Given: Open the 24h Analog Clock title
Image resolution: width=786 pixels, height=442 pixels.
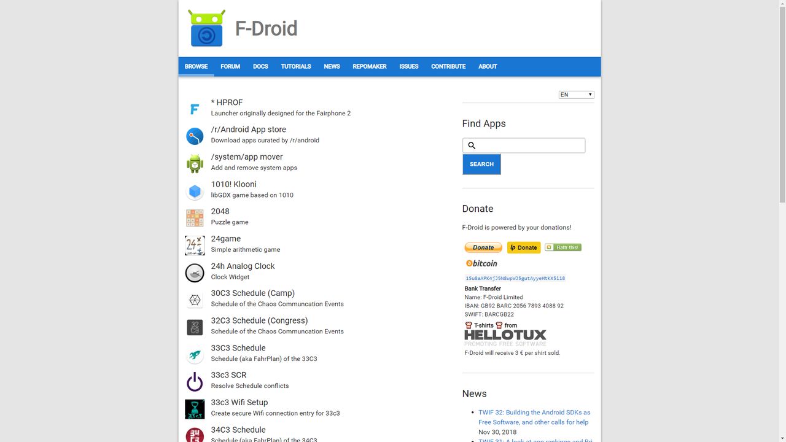Looking at the screenshot, I should [243, 266].
